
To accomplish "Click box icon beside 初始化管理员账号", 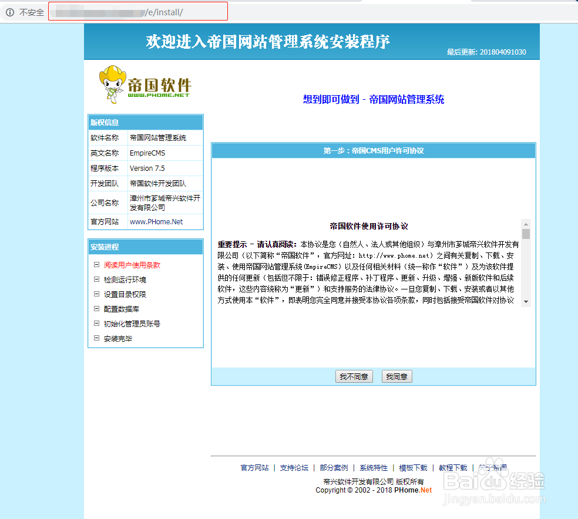I will coord(96,323).
